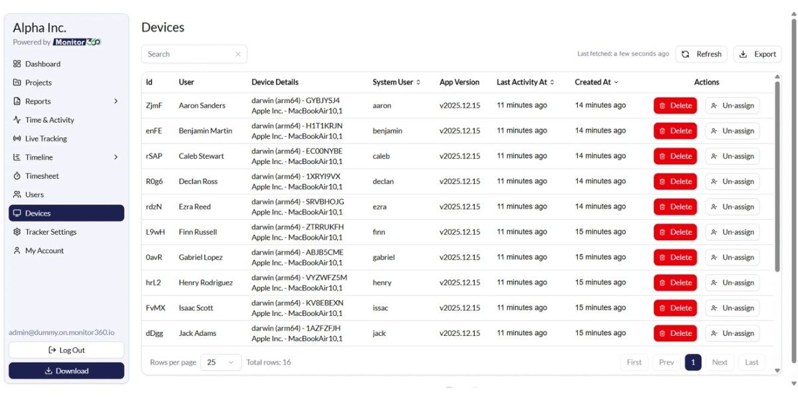Click the Live Tracking icon
This screenshot has width=798, height=397.
click(17, 139)
